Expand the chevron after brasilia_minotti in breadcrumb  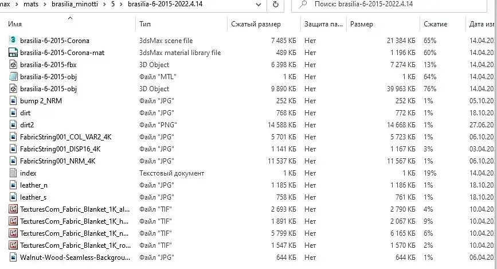104,5
